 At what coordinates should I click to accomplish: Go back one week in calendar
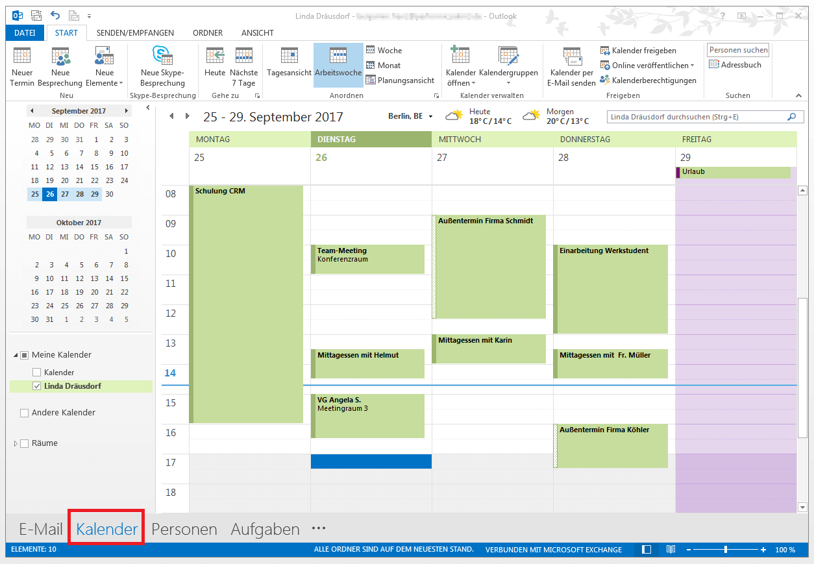click(172, 116)
